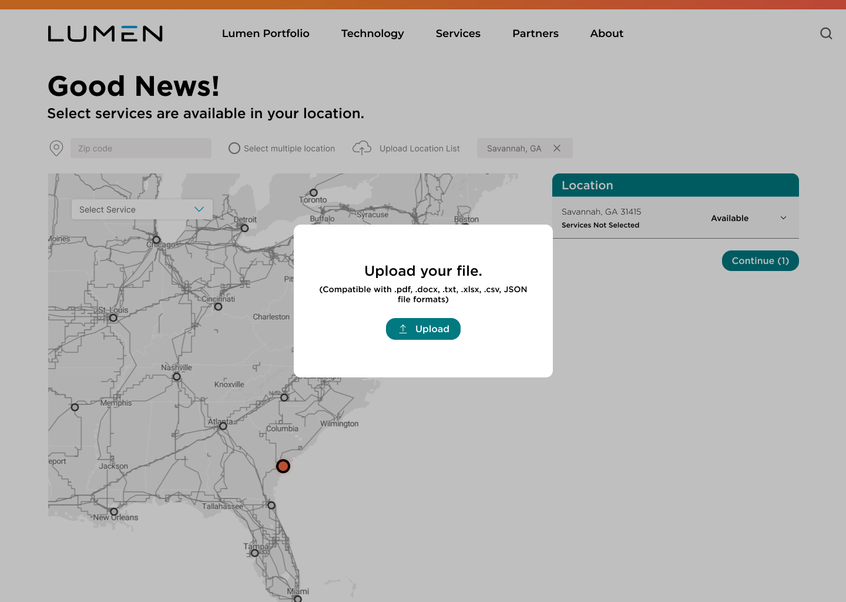Enable Select multiple location radio
The width and height of the screenshot is (846, 602).
(x=234, y=148)
